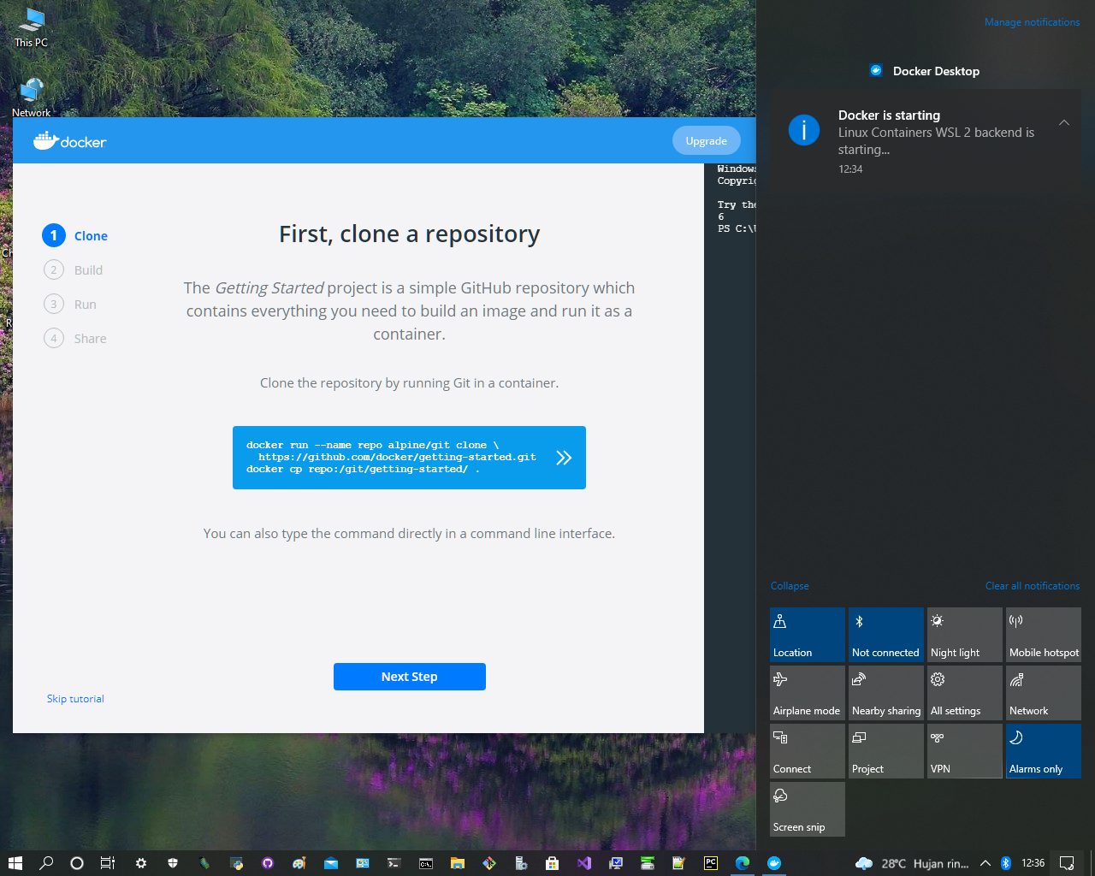The image size is (1095, 876).
Task: Click Docker Desktop notification group header
Action: pos(926,71)
